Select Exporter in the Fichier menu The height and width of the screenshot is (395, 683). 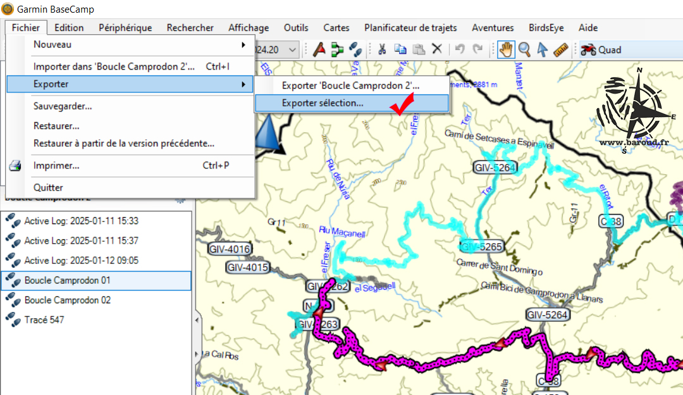point(130,84)
